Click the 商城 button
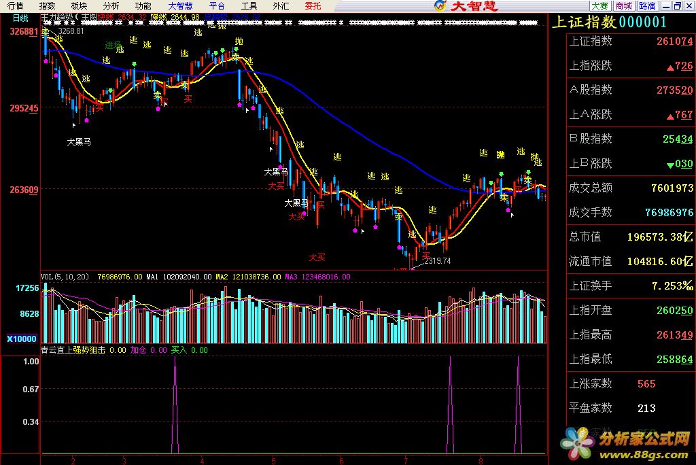The image size is (696, 465). tap(624, 5)
